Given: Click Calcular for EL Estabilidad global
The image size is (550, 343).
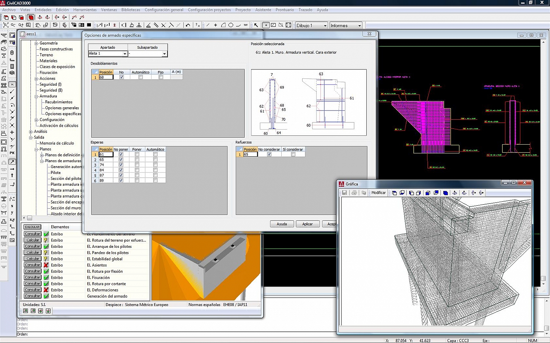Looking at the screenshot, I should tap(33, 259).
